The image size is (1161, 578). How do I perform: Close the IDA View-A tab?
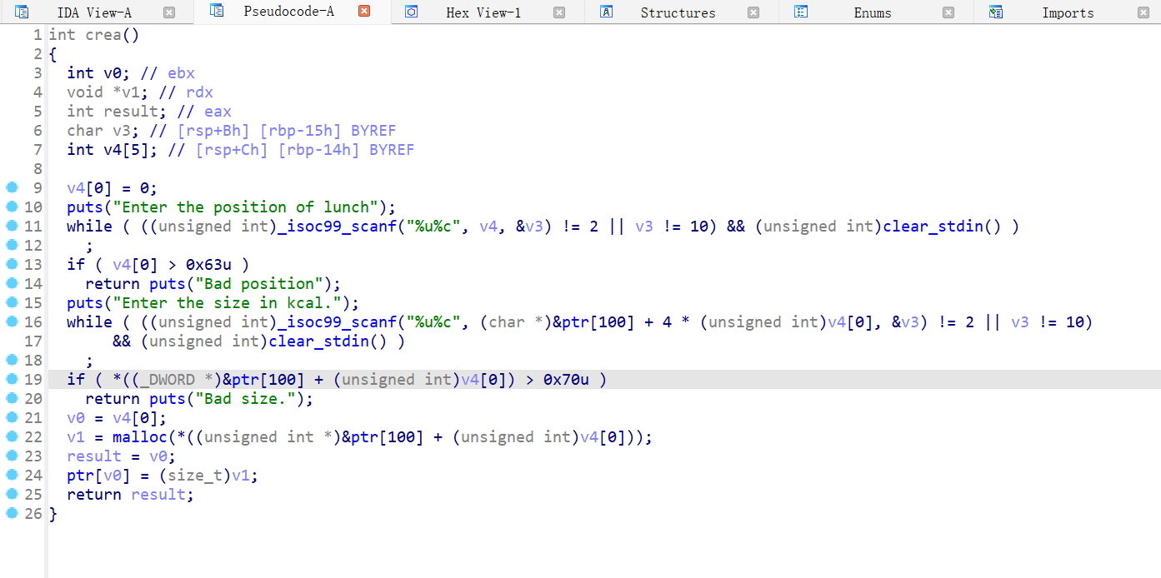coord(169,12)
